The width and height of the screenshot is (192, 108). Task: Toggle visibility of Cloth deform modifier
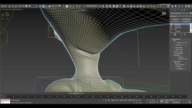coord(172,26)
